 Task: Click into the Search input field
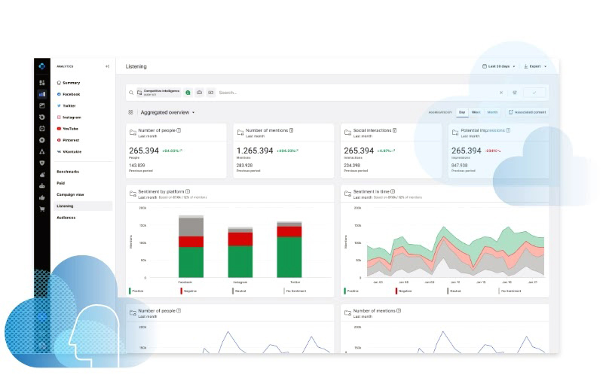(354, 93)
